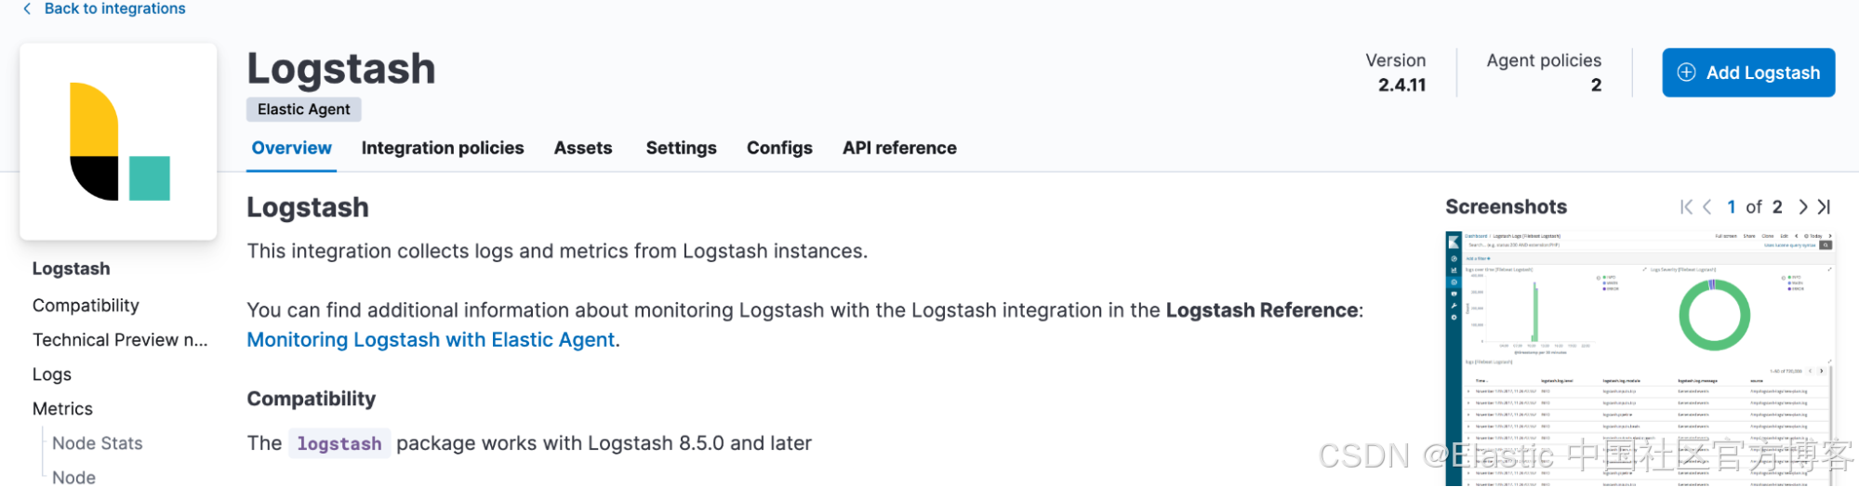Click the Screenshots heading
The height and width of the screenshot is (487, 1859).
pyautogui.click(x=1506, y=207)
